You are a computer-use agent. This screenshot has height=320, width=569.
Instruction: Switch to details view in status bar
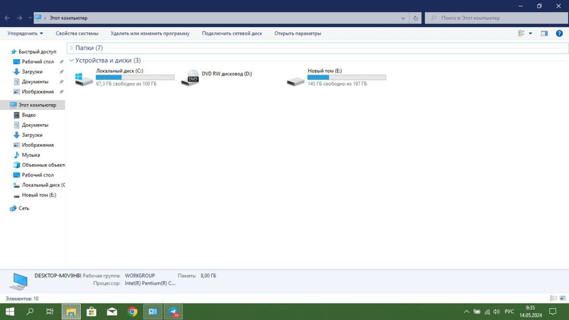[554, 298]
